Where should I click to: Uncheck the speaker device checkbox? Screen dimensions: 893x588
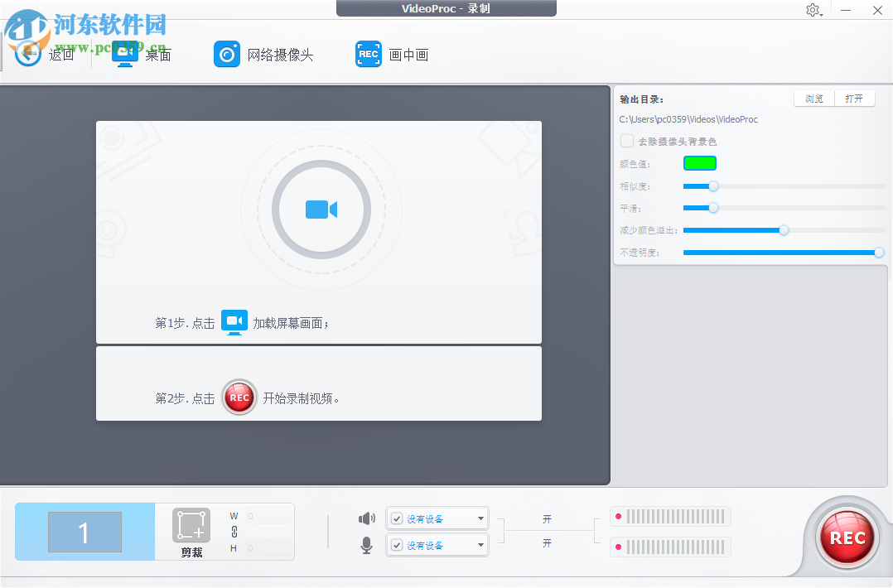(x=397, y=518)
